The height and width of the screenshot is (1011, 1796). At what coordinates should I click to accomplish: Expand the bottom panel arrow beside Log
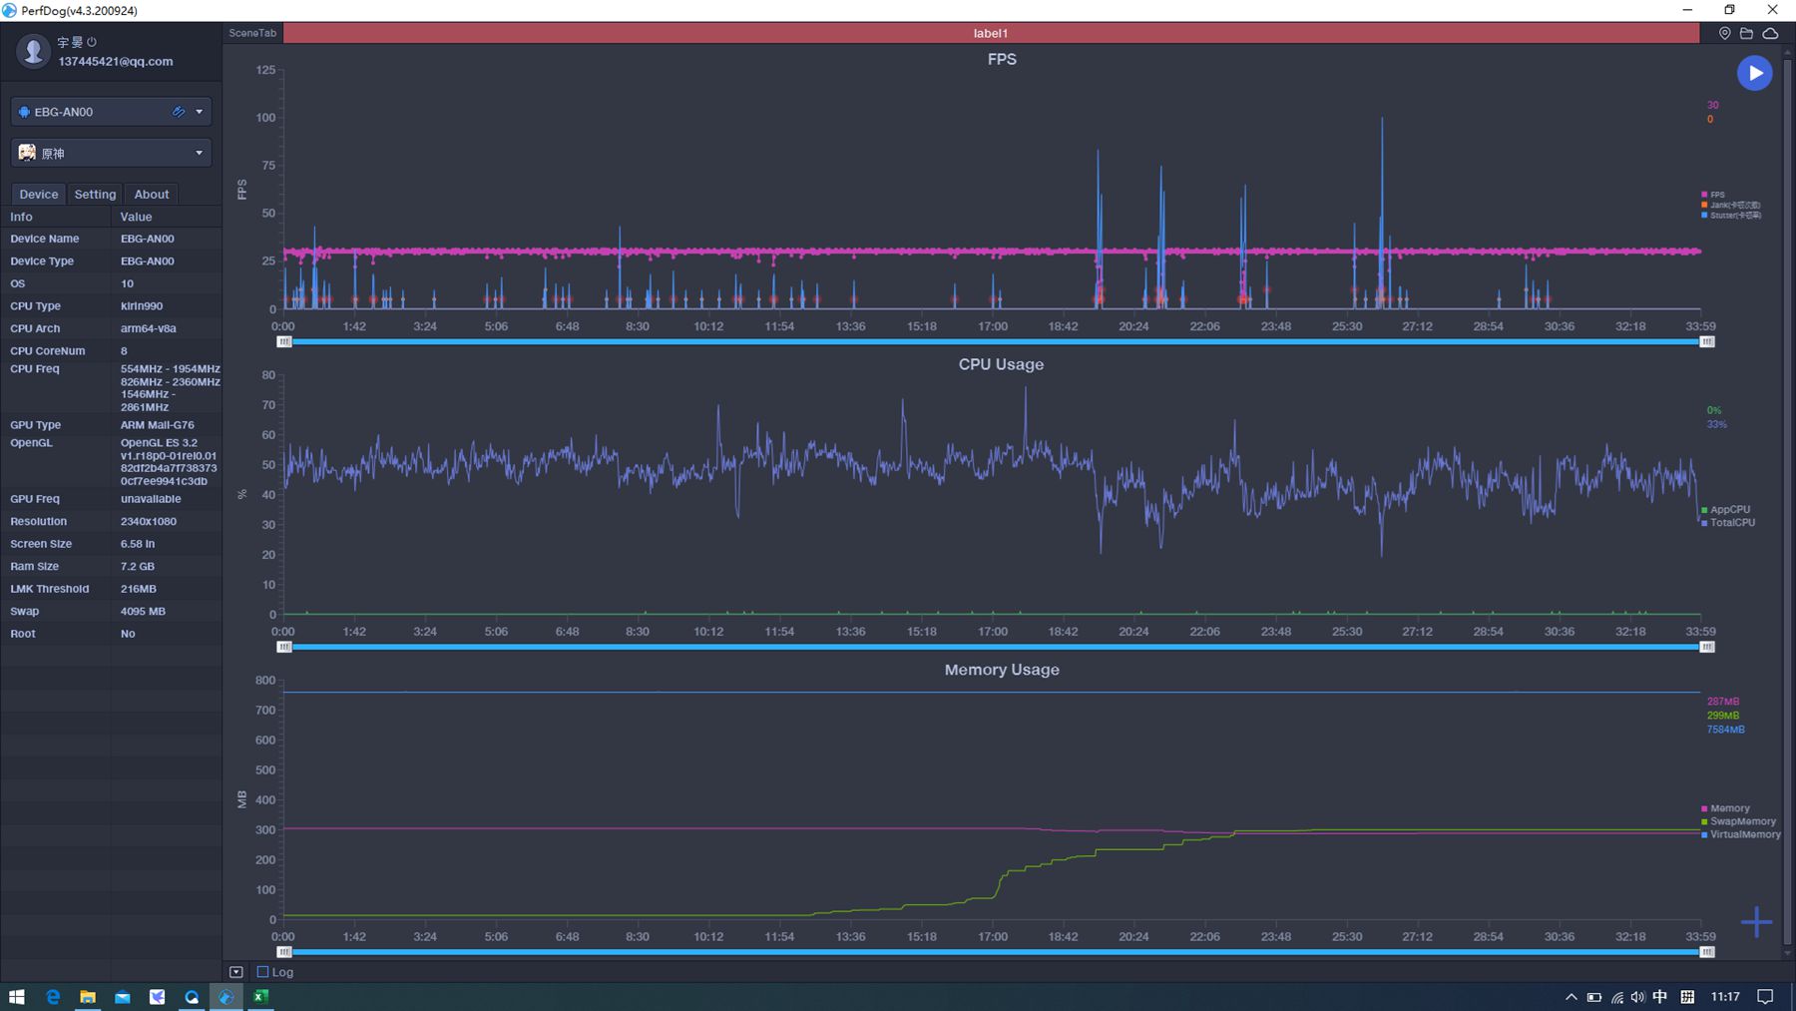tap(236, 972)
